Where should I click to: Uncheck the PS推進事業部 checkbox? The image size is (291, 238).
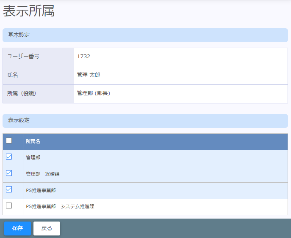click(9, 189)
